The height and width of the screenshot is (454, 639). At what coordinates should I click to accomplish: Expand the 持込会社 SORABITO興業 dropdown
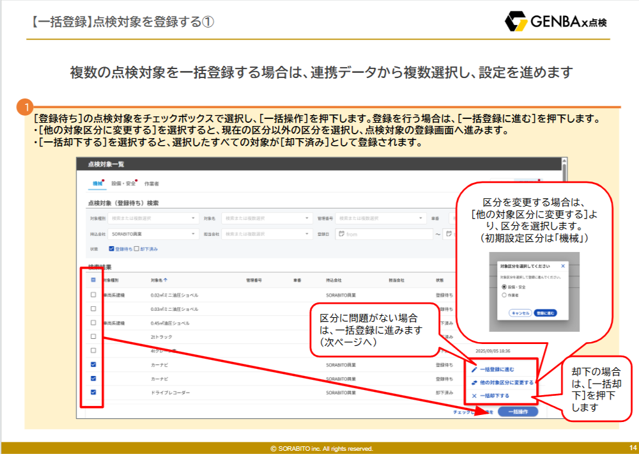[x=153, y=234]
